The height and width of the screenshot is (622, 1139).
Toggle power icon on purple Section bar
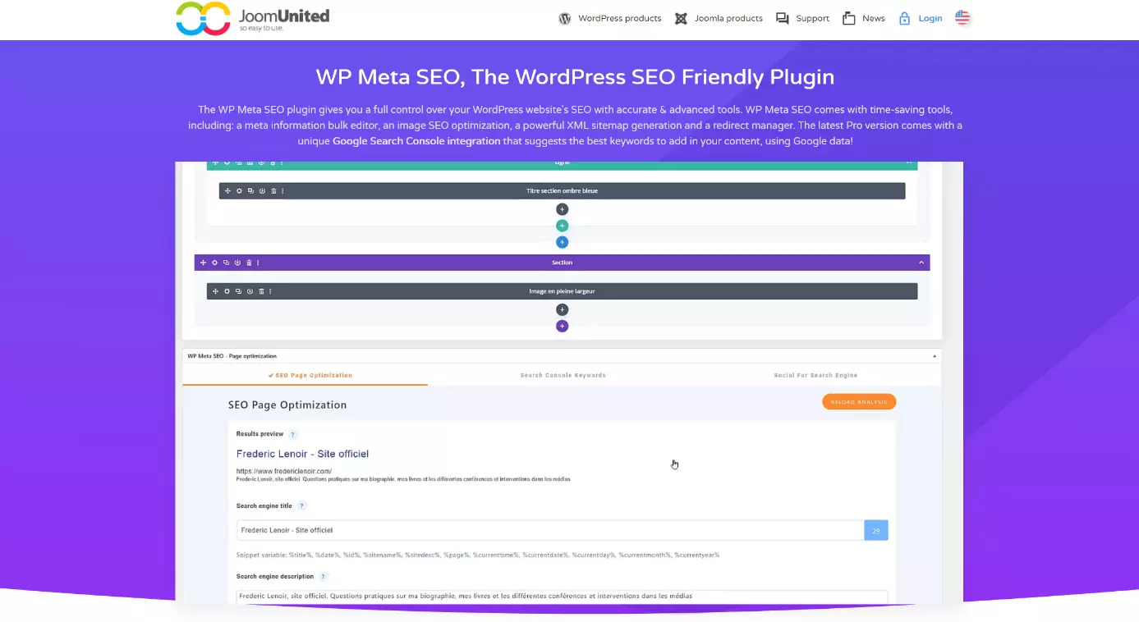[x=237, y=263]
